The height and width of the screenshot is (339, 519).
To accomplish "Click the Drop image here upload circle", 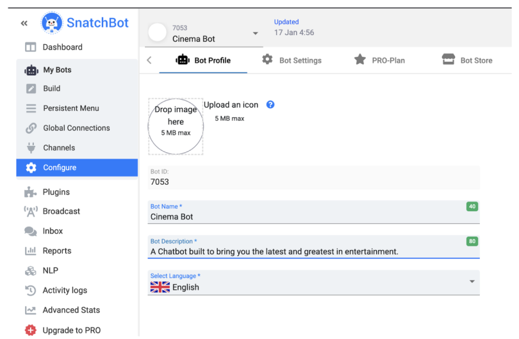I will click(x=176, y=127).
